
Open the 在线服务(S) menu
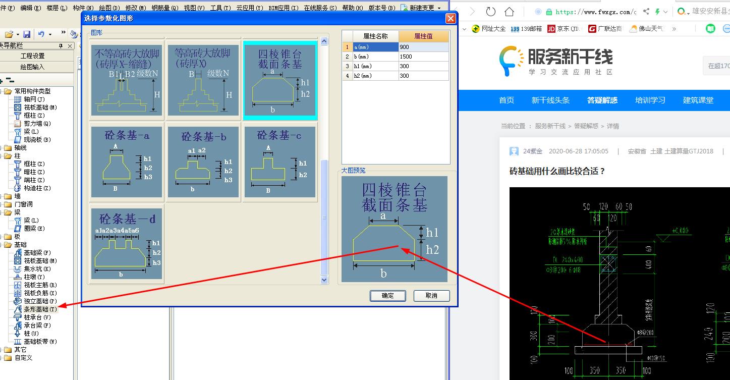(320, 8)
